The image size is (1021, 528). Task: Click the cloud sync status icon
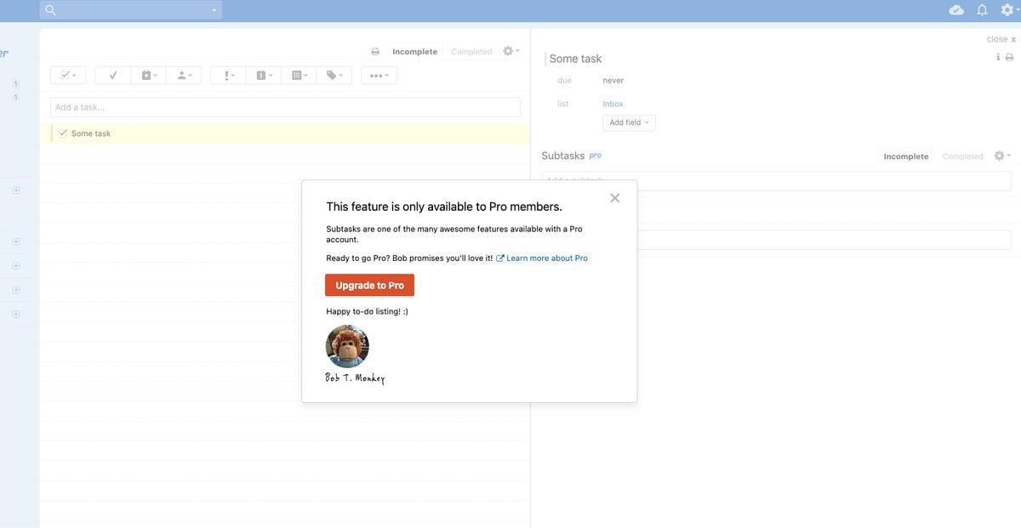(956, 10)
